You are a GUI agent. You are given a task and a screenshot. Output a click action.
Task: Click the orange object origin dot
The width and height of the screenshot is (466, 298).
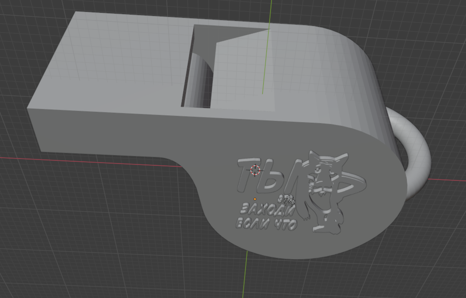pyautogui.click(x=255, y=199)
